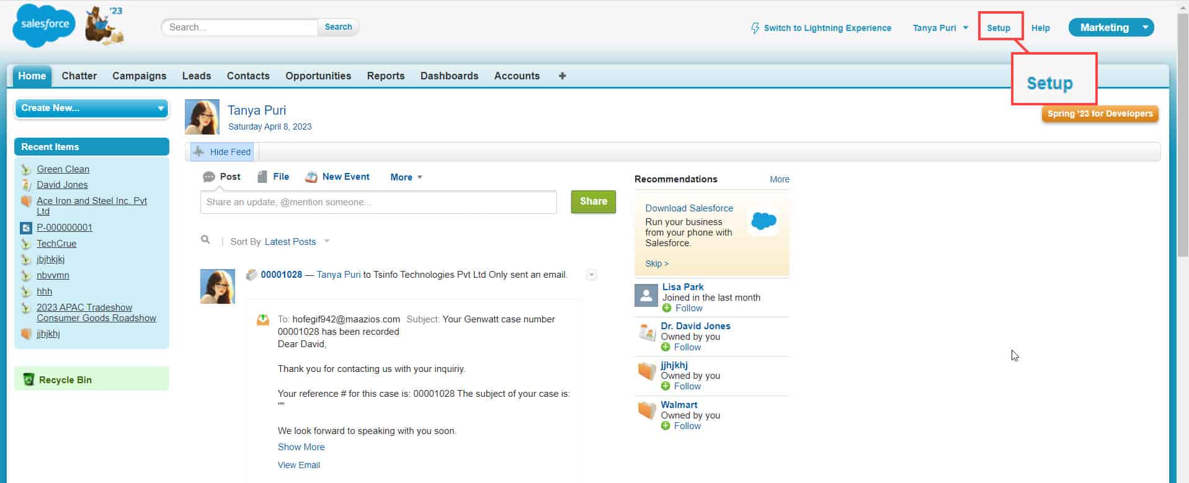The width and height of the screenshot is (1189, 483).
Task: Click the Green Clean lead icon
Action: coord(26,169)
